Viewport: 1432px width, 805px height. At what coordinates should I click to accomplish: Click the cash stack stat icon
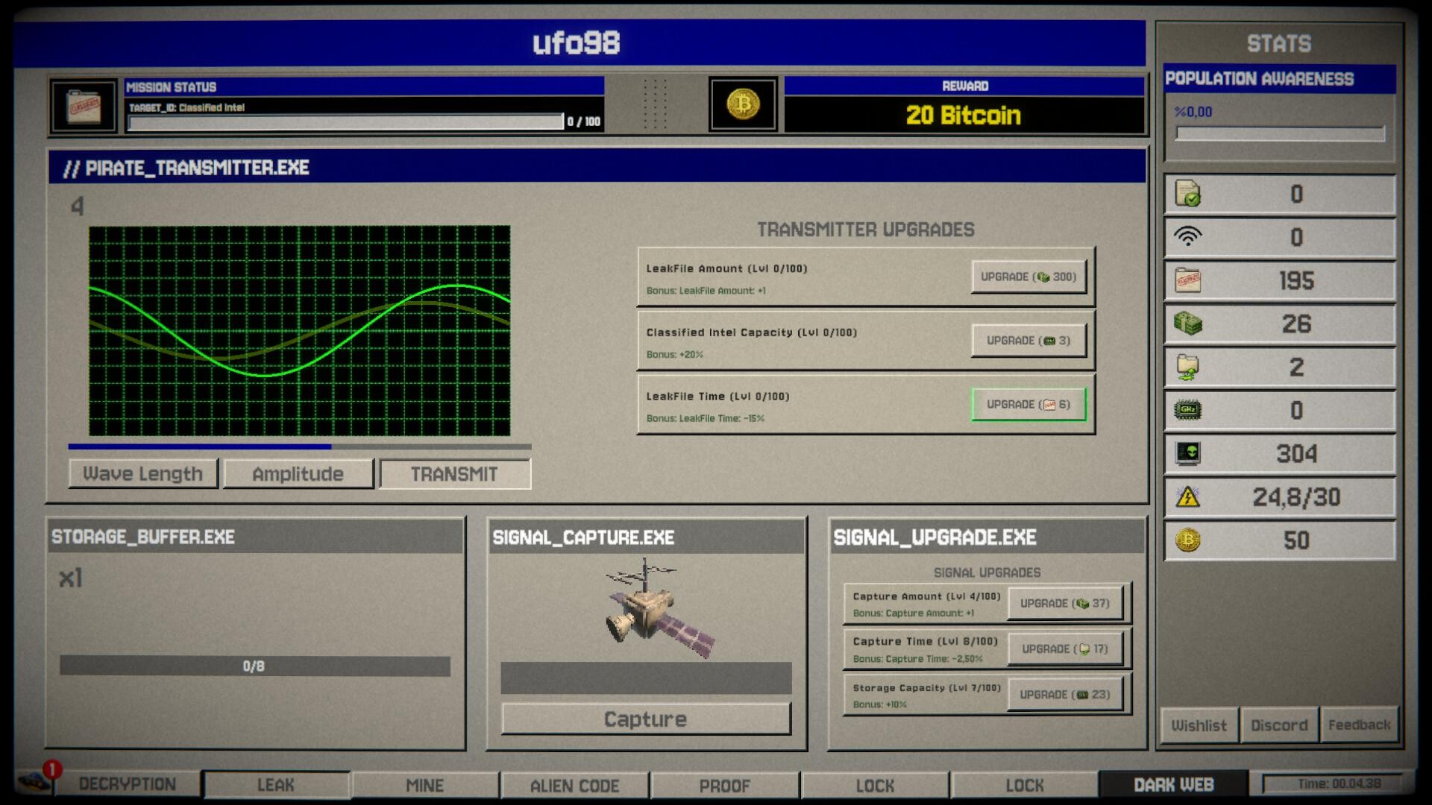tap(1187, 323)
